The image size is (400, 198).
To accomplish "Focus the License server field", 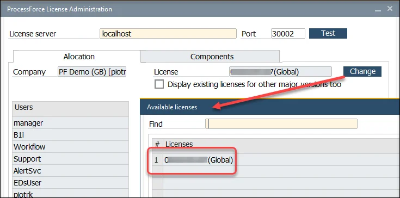I will [168, 34].
